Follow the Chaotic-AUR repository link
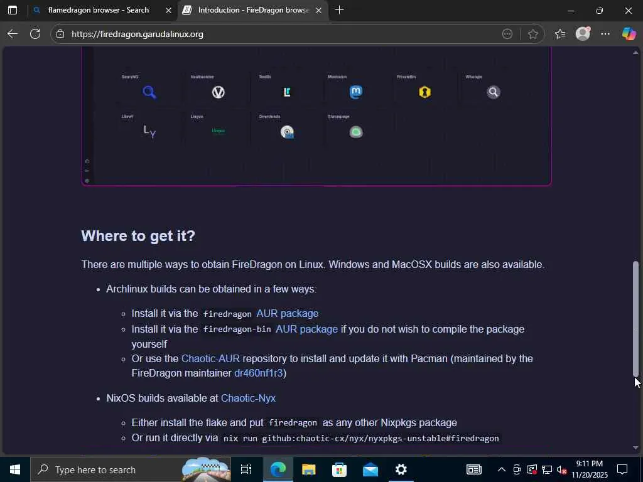 [x=210, y=358]
